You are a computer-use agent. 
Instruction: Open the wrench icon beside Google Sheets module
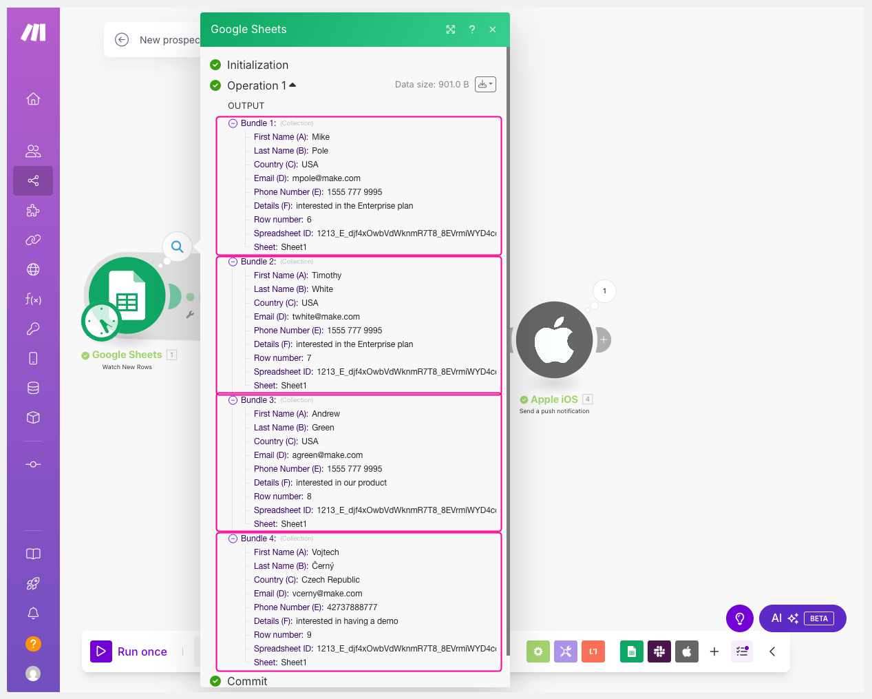pos(190,315)
